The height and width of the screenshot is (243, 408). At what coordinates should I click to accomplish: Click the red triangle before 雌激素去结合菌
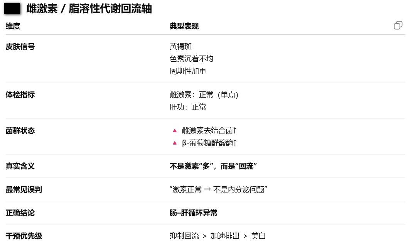coord(175,131)
